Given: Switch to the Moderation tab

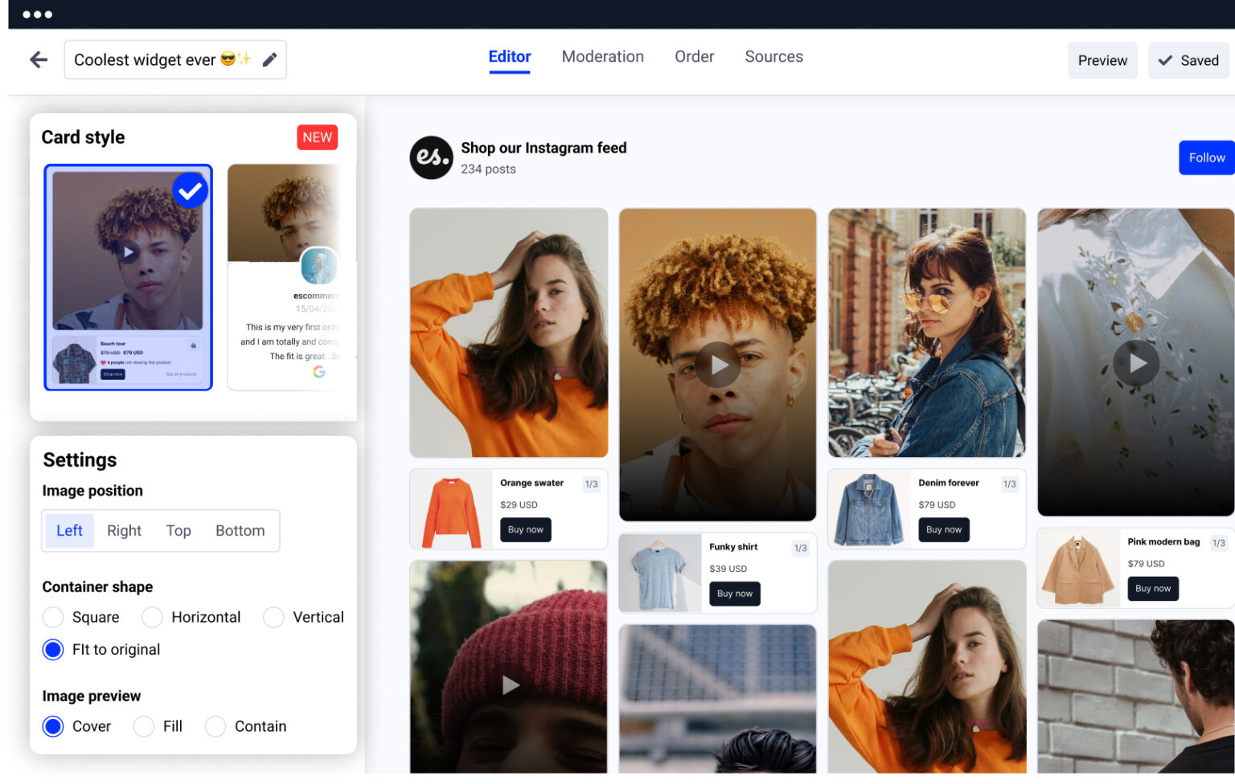Looking at the screenshot, I should (x=602, y=56).
